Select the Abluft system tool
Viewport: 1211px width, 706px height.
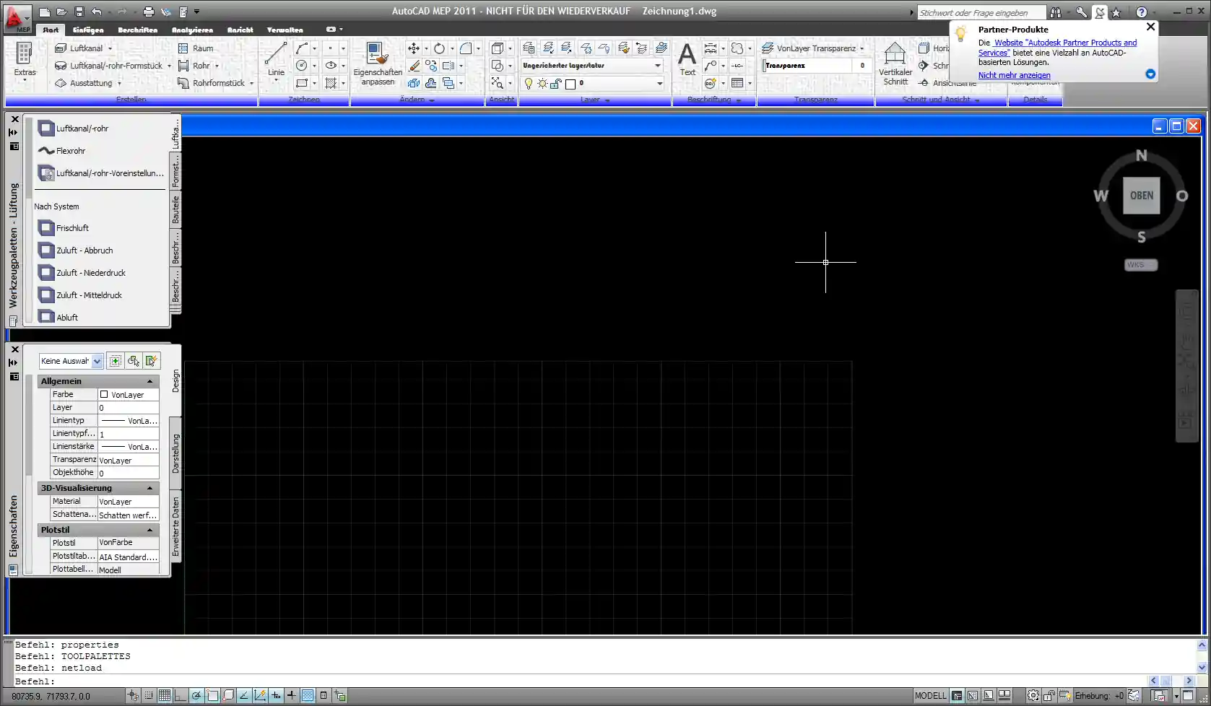66,317
